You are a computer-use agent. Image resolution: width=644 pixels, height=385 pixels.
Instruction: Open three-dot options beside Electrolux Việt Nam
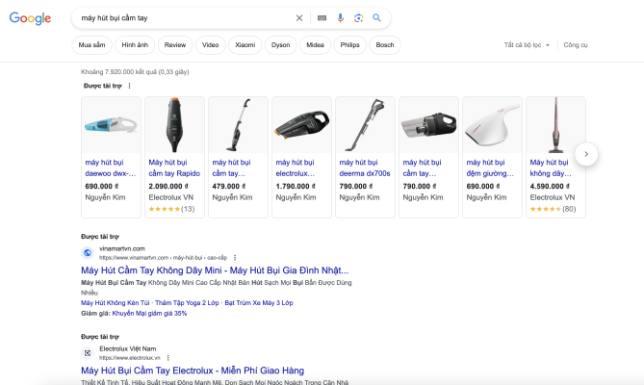(167, 357)
